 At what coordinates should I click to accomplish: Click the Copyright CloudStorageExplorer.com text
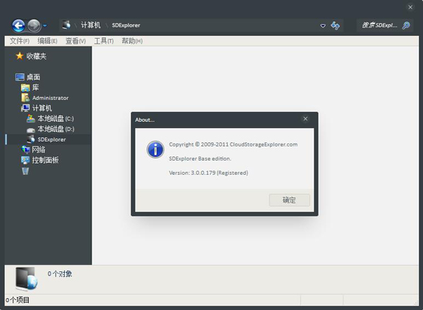(x=233, y=144)
